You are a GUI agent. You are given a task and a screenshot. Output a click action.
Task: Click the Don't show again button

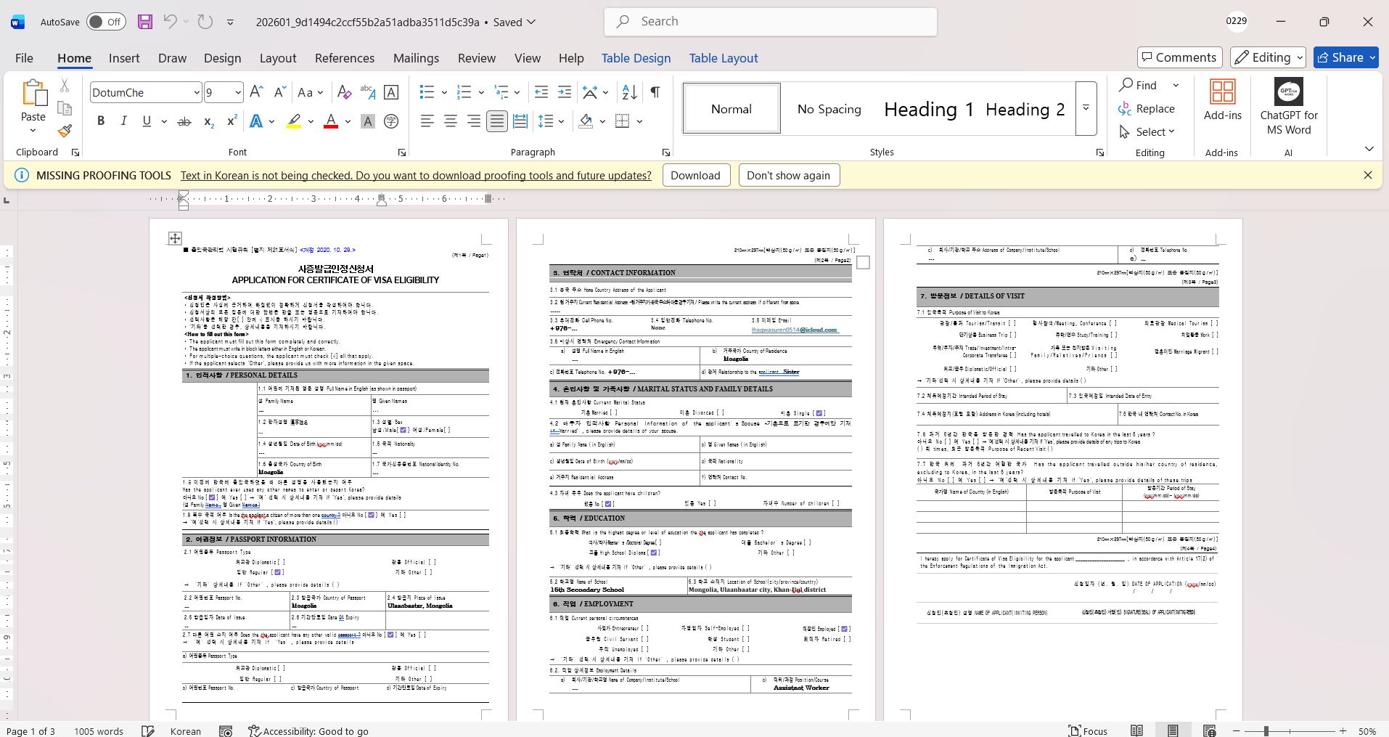point(788,176)
